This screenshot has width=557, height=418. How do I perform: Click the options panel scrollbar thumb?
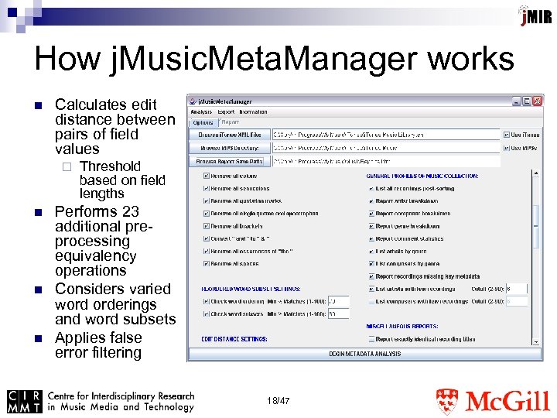pos(536,226)
